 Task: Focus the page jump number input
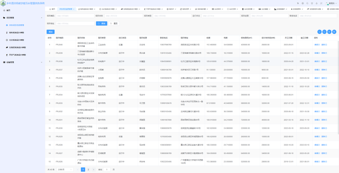click(x=107, y=170)
